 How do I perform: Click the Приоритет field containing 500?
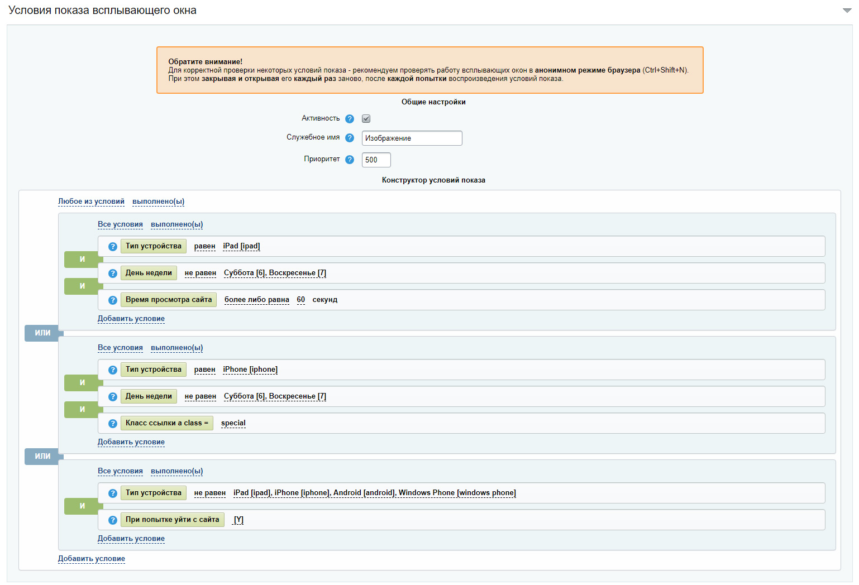tap(376, 160)
